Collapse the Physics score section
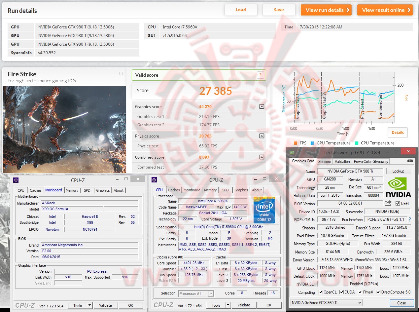The height and width of the screenshot is (312, 419). click(x=262, y=136)
